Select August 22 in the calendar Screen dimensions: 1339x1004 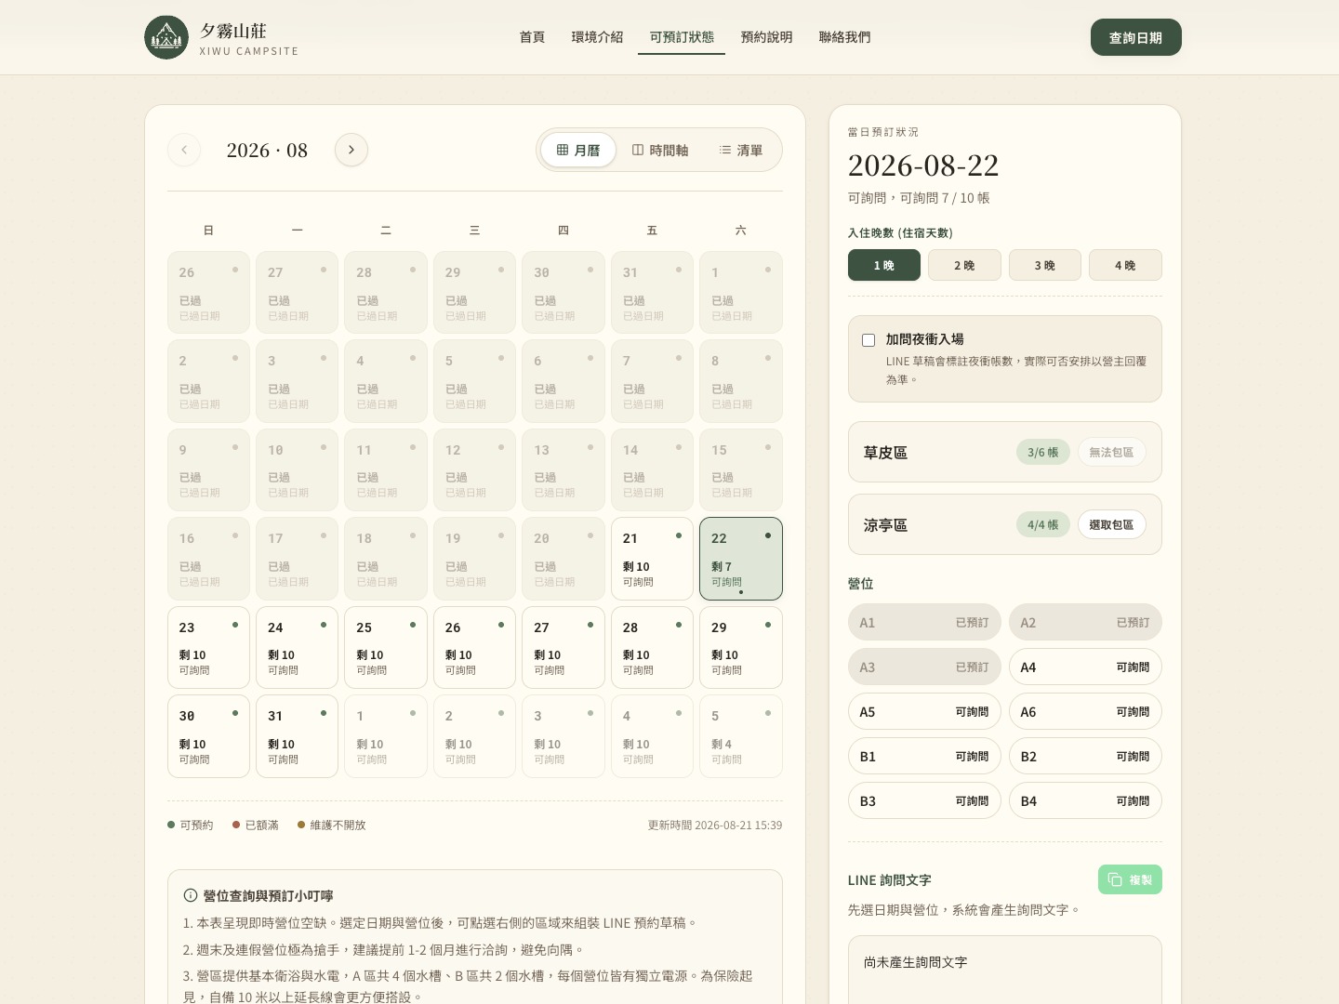[741, 559]
